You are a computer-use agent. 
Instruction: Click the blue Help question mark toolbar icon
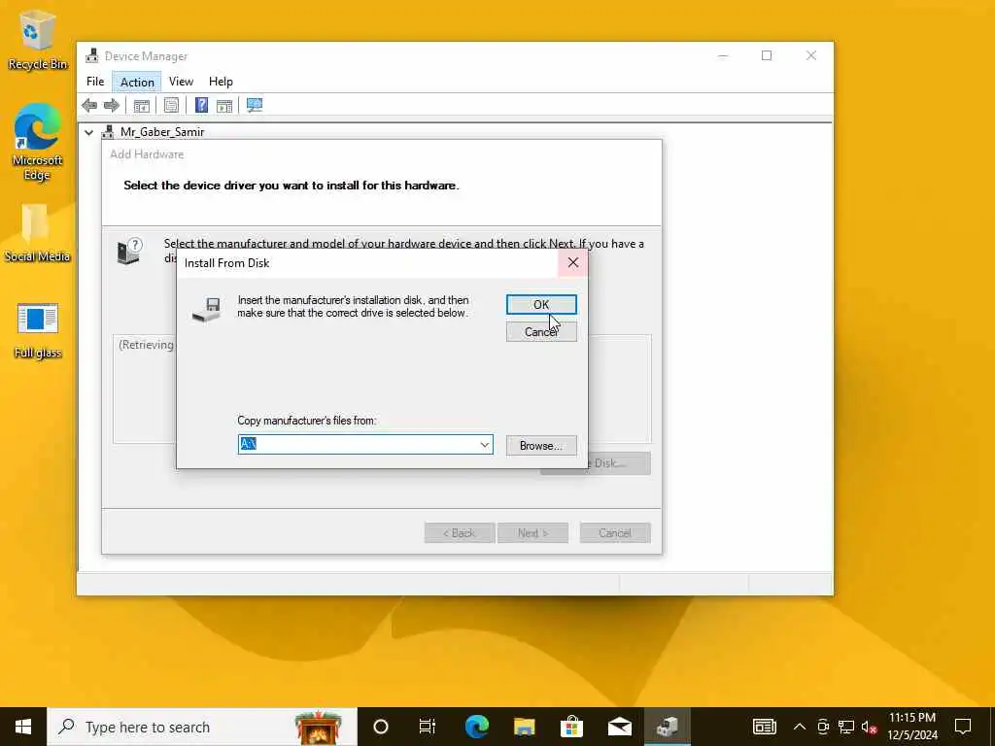[x=201, y=105]
